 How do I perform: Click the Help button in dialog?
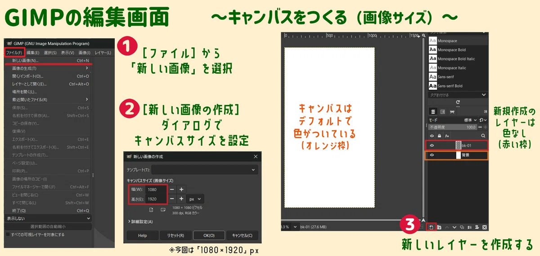(x=142, y=235)
